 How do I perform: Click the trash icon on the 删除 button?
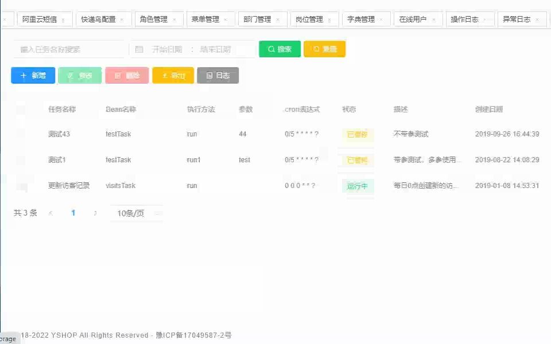pos(117,75)
